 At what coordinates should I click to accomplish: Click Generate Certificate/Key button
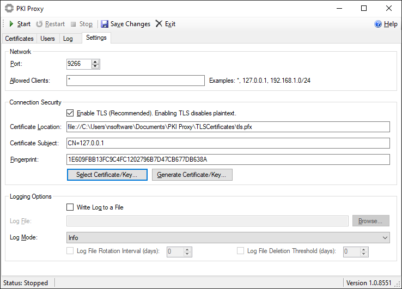pos(192,175)
